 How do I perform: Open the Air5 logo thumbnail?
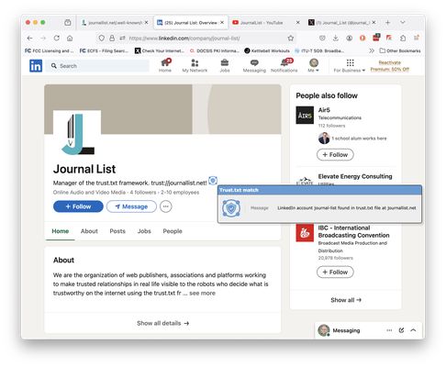click(305, 116)
